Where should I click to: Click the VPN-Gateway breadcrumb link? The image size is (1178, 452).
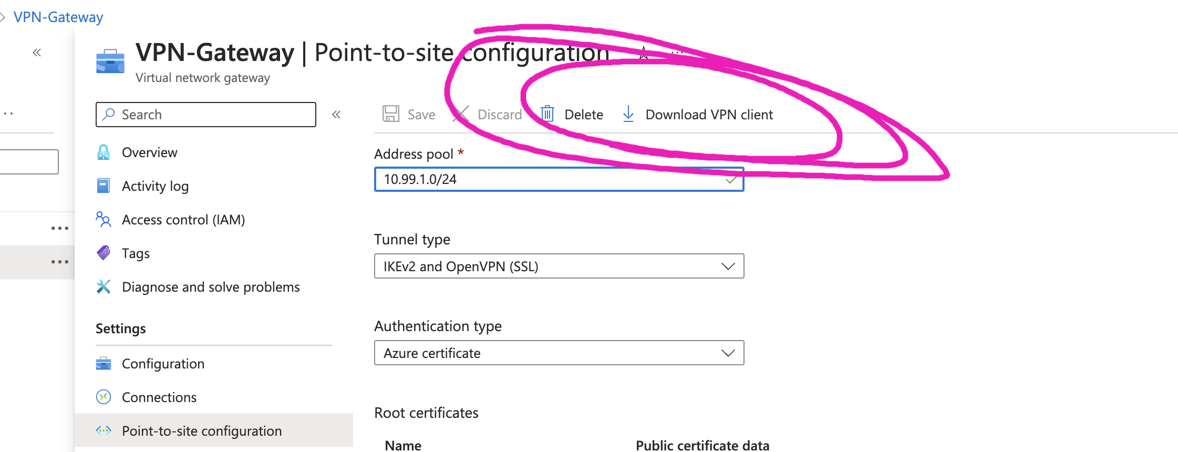pyautogui.click(x=58, y=17)
